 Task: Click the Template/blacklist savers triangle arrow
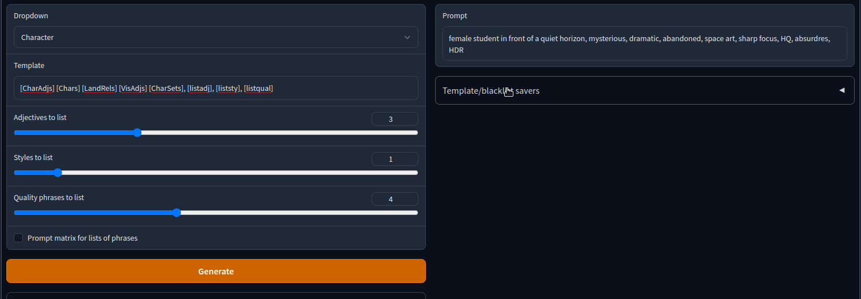[x=842, y=90]
